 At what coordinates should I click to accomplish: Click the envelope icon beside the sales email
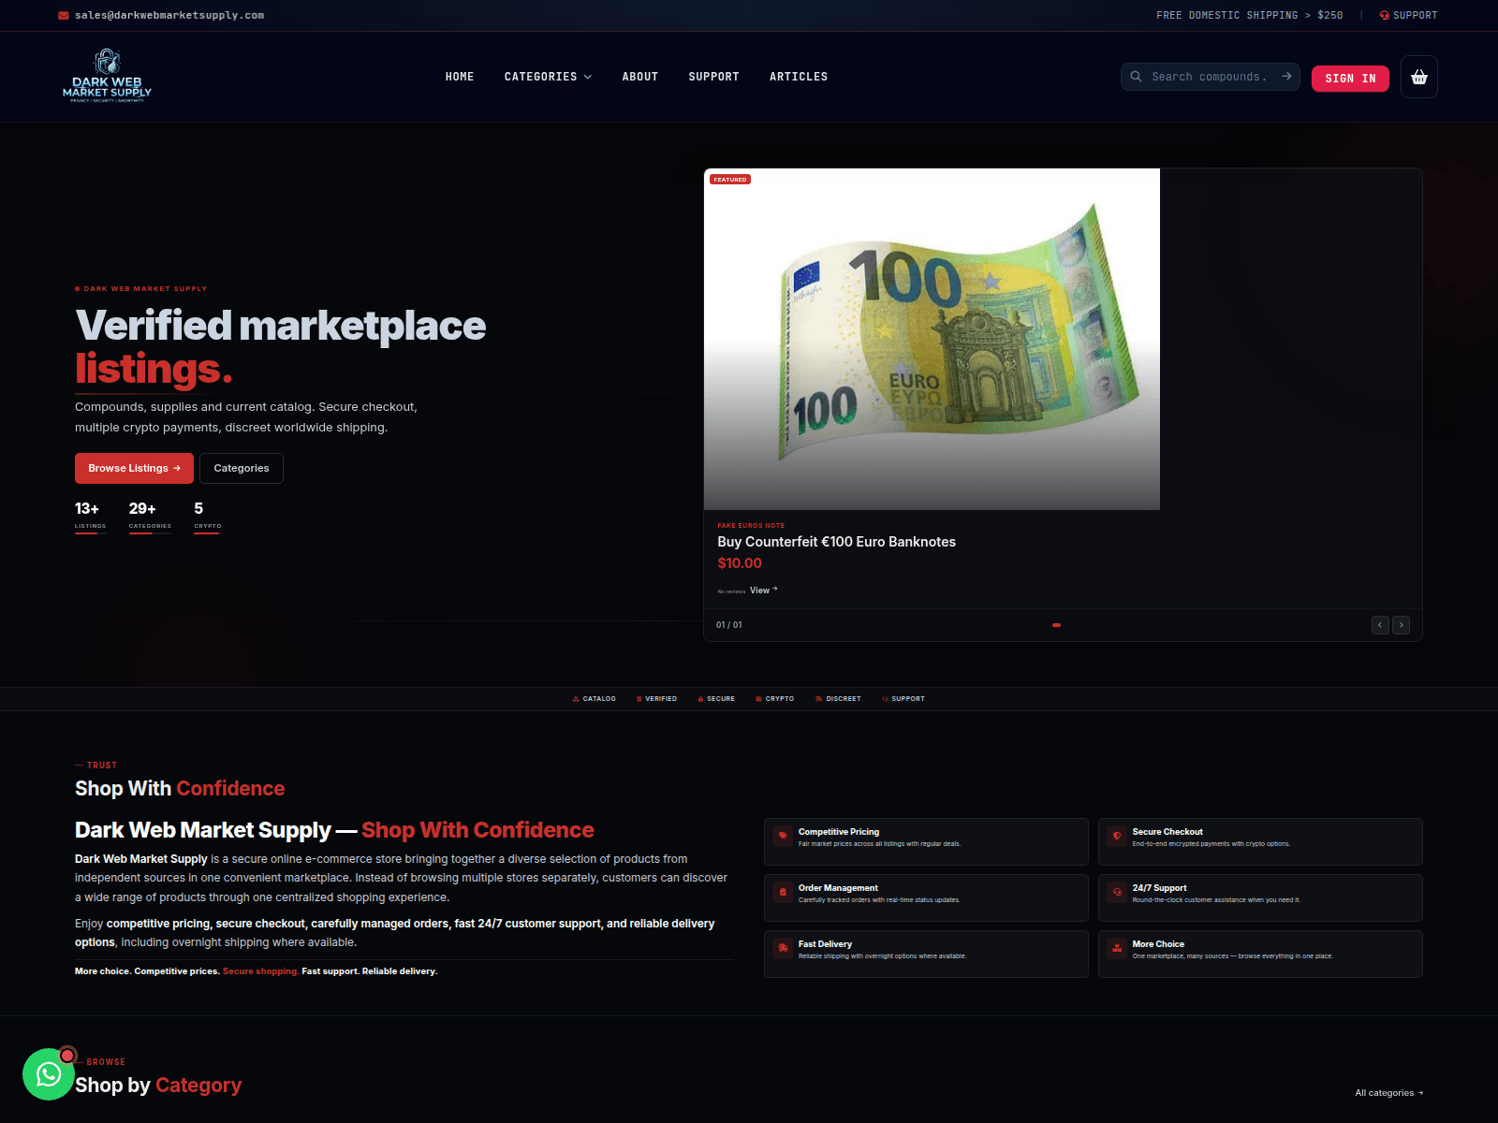pyautogui.click(x=64, y=16)
